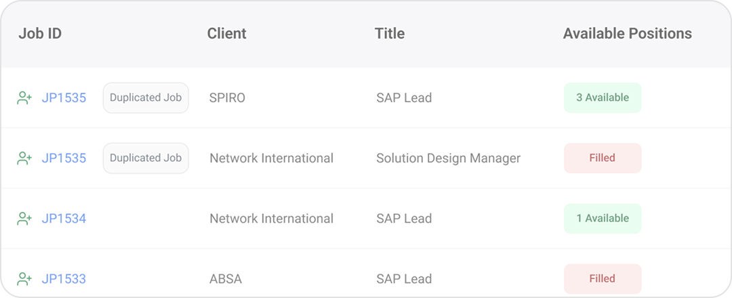The width and height of the screenshot is (732, 298).
Task: Click the Client column header
Action: [227, 34]
